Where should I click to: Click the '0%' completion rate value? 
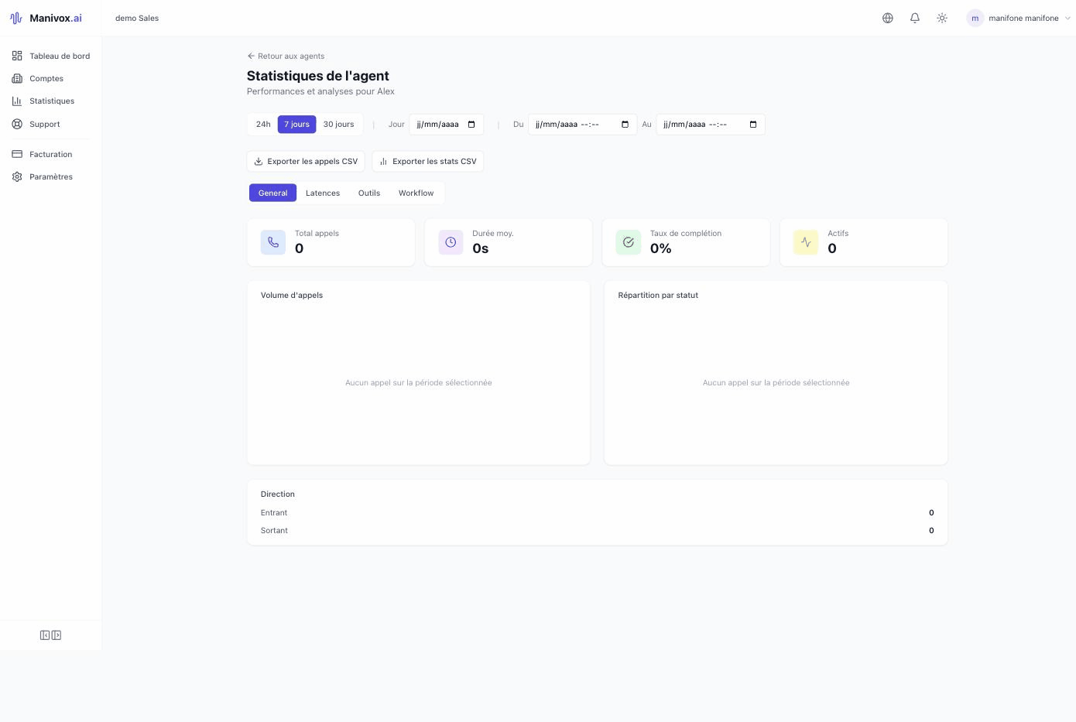coord(661,248)
